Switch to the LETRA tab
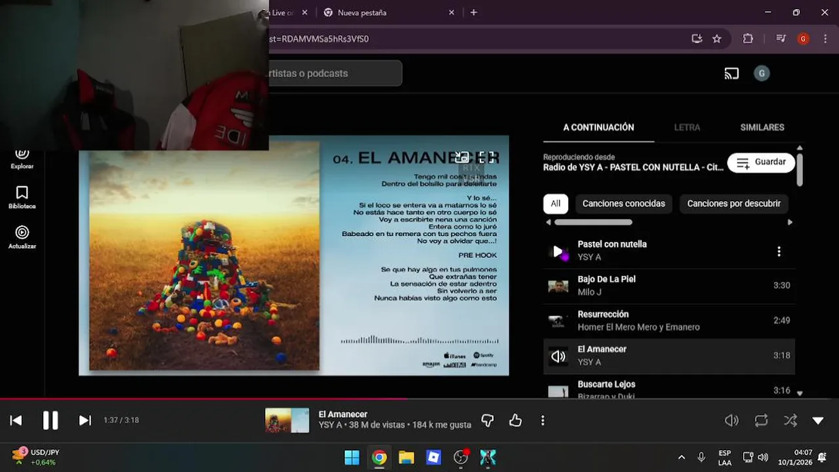Viewport: 839px width, 472px height. [687, 127]
